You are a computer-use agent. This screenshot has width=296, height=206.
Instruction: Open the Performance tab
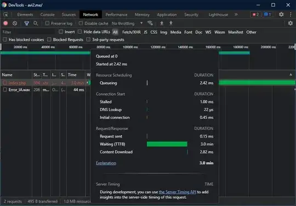coord(116,15)
